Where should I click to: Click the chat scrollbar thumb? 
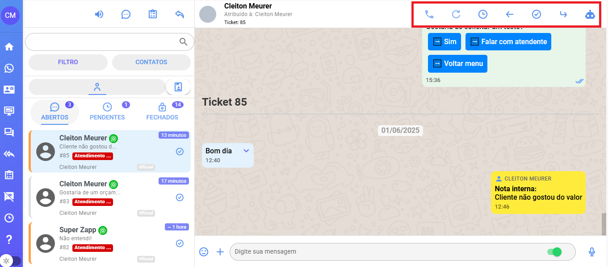coord(604,224)
